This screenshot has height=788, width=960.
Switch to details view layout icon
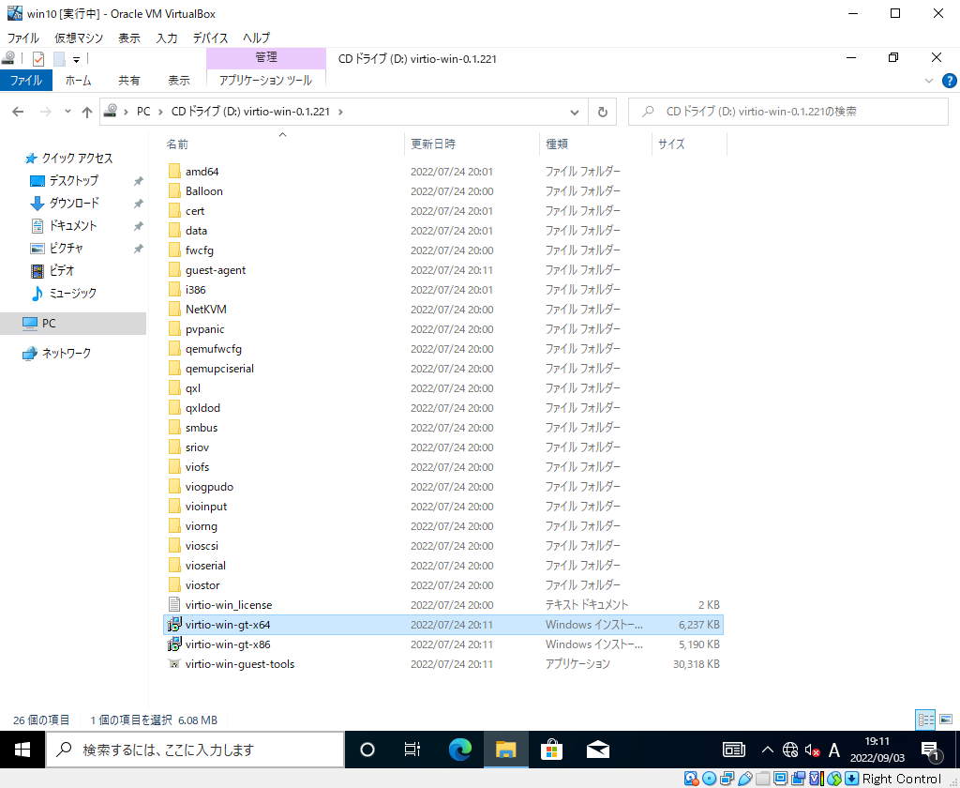pos(925,720)
